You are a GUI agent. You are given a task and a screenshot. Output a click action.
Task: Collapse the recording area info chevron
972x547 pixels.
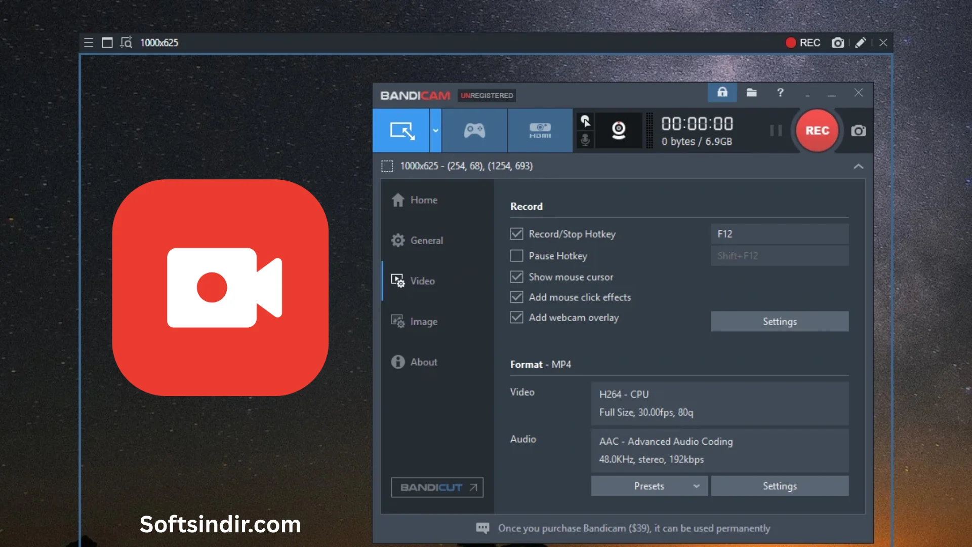[x=858, y=166]
